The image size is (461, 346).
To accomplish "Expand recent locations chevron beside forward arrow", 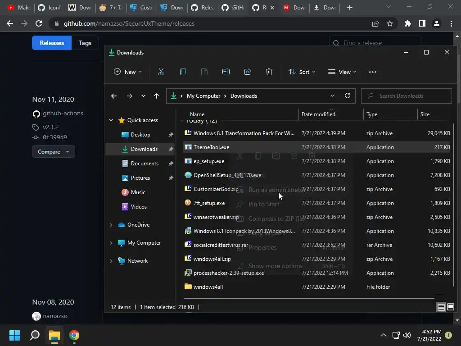I will (x=143, y=96).
